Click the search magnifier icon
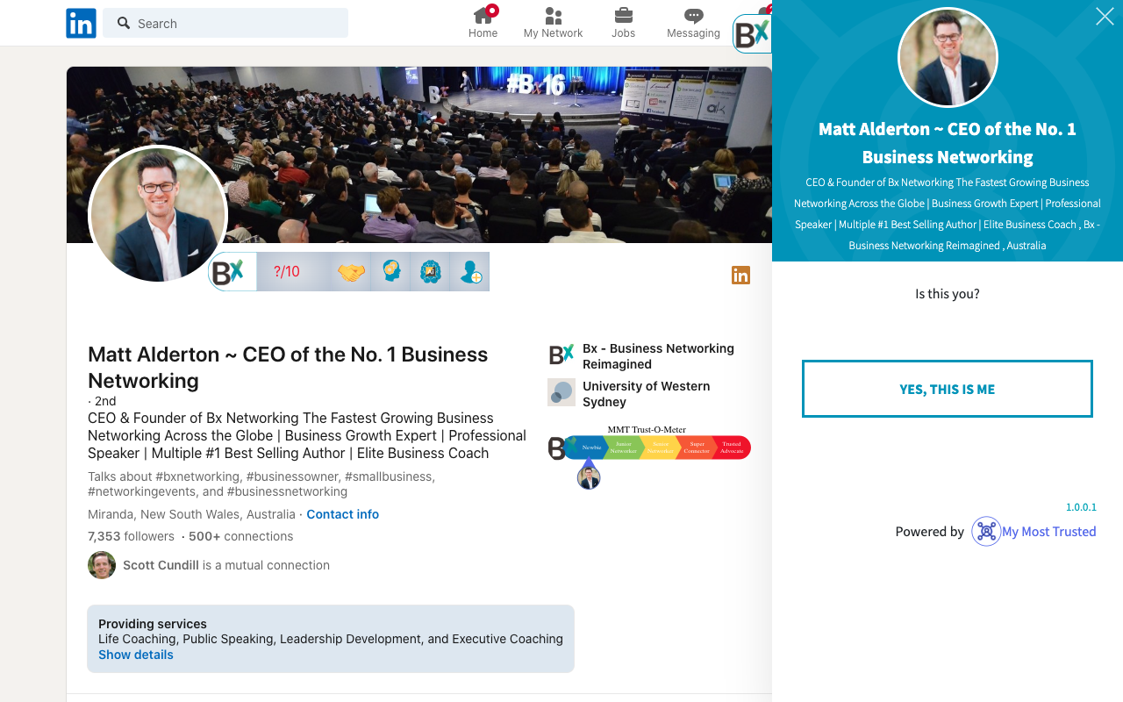This screenshot has height=702, width=1123. pos(124,23)
